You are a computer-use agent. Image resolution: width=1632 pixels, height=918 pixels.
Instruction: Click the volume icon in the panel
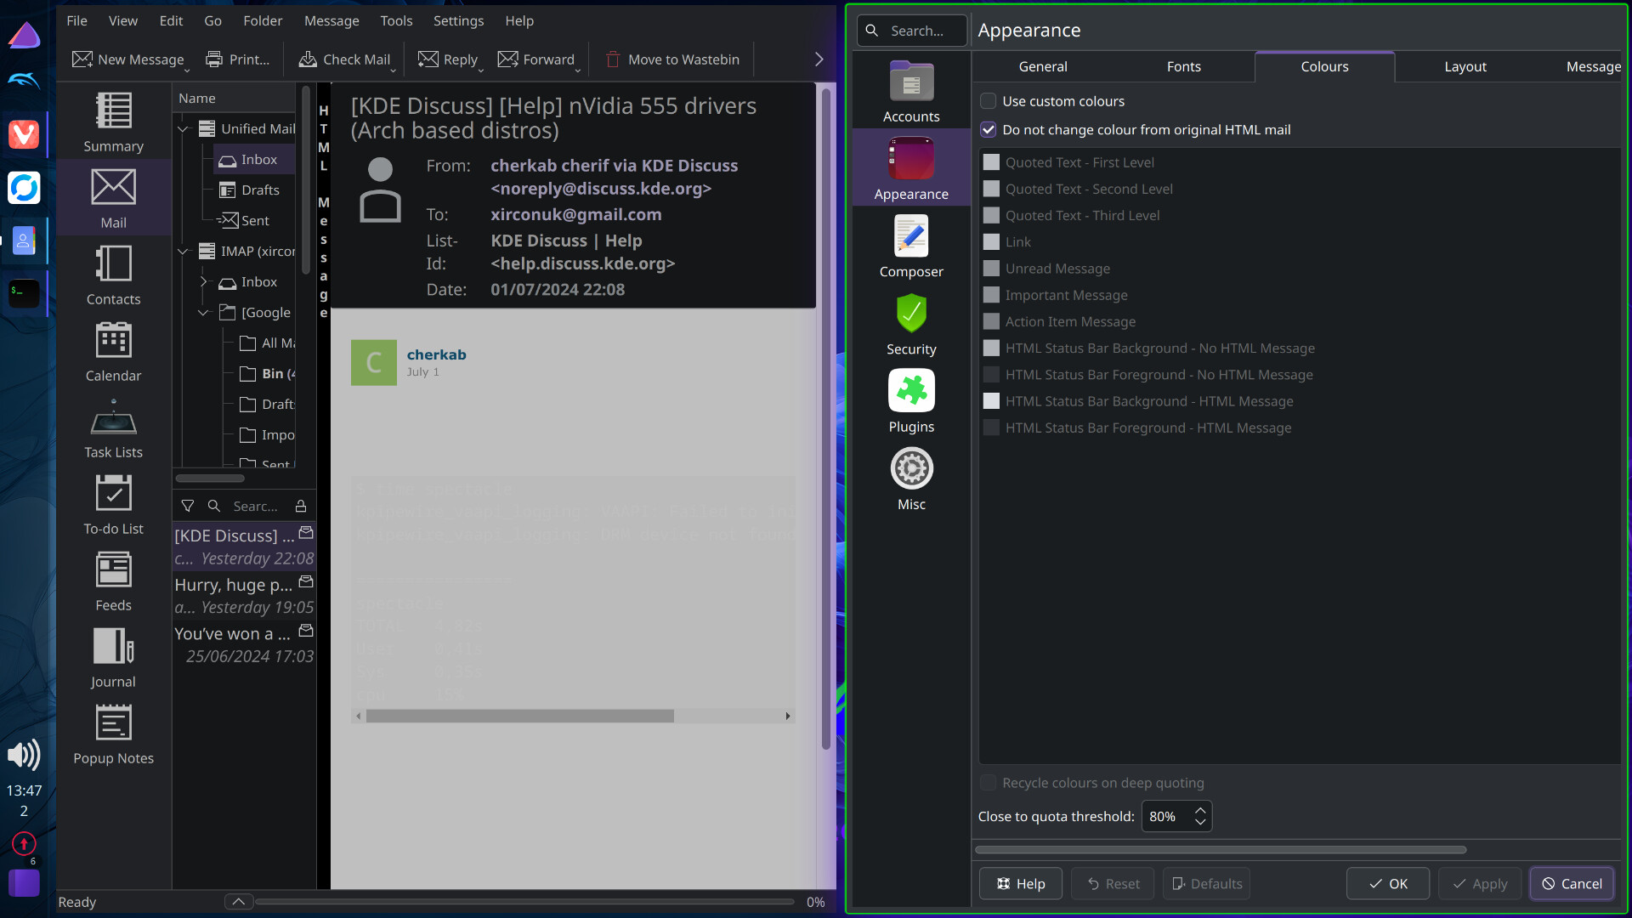(24, 755)
